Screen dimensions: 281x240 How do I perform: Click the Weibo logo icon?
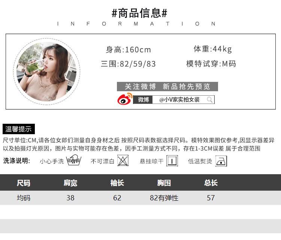point(125,99)
